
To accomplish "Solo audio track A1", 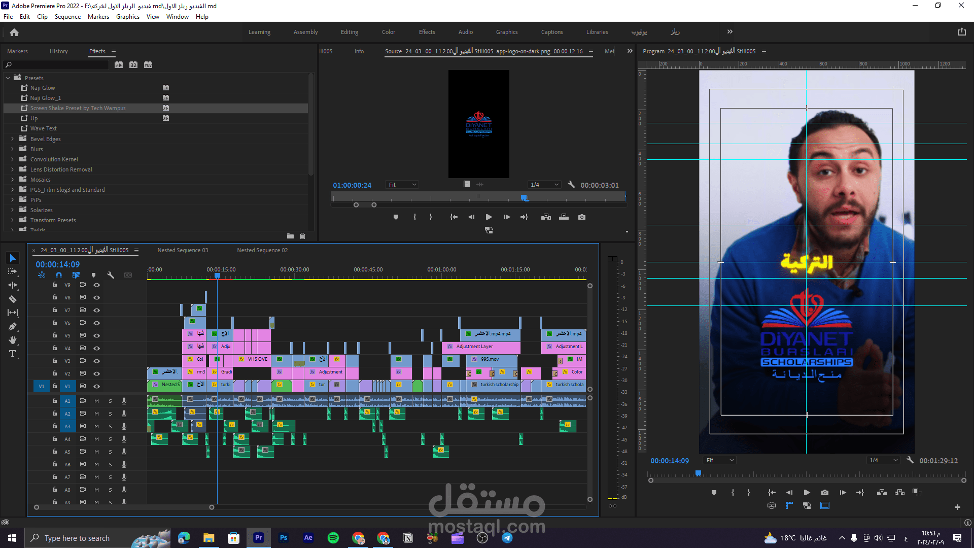I will (x=110, y=401).
